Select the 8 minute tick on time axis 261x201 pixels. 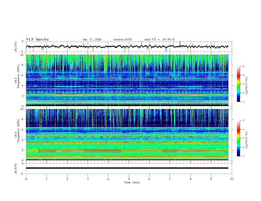coord(190,179)
